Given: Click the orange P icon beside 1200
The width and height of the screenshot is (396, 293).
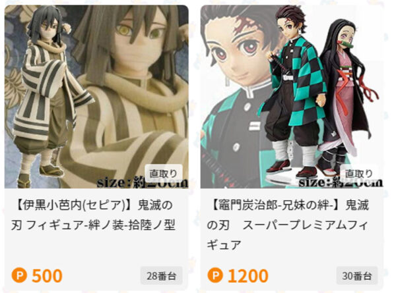Looking at the screenshot, I should pos(215,275).
